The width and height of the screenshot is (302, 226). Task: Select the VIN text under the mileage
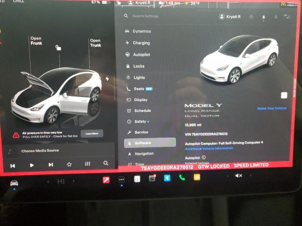(x=206, y=134)
